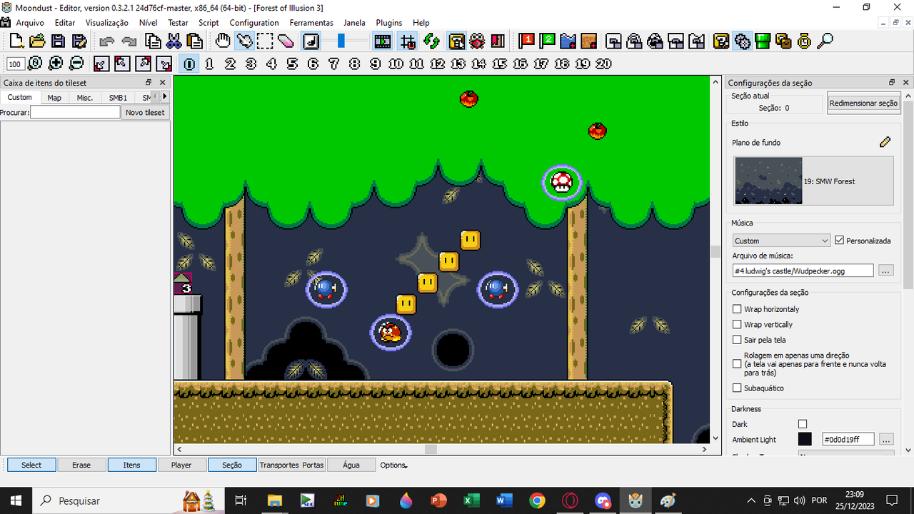Viewport: 914px width, 514px height.
Task: Create a new level file
Action: click(16, 41)
